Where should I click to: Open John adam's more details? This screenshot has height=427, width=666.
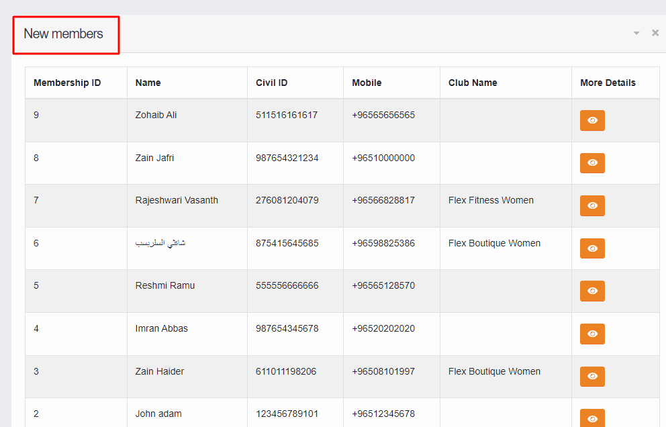pos(592,417)
